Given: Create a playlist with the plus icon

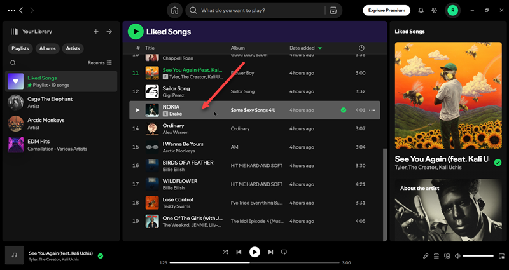Looking at the screenshot, I should pyautogui.click(x=96, y=31).
